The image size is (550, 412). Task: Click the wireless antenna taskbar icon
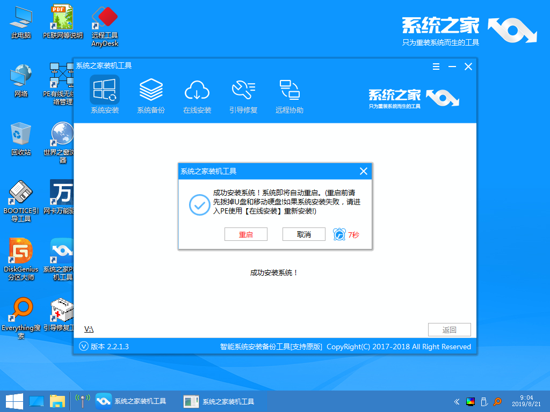[83, 401]
